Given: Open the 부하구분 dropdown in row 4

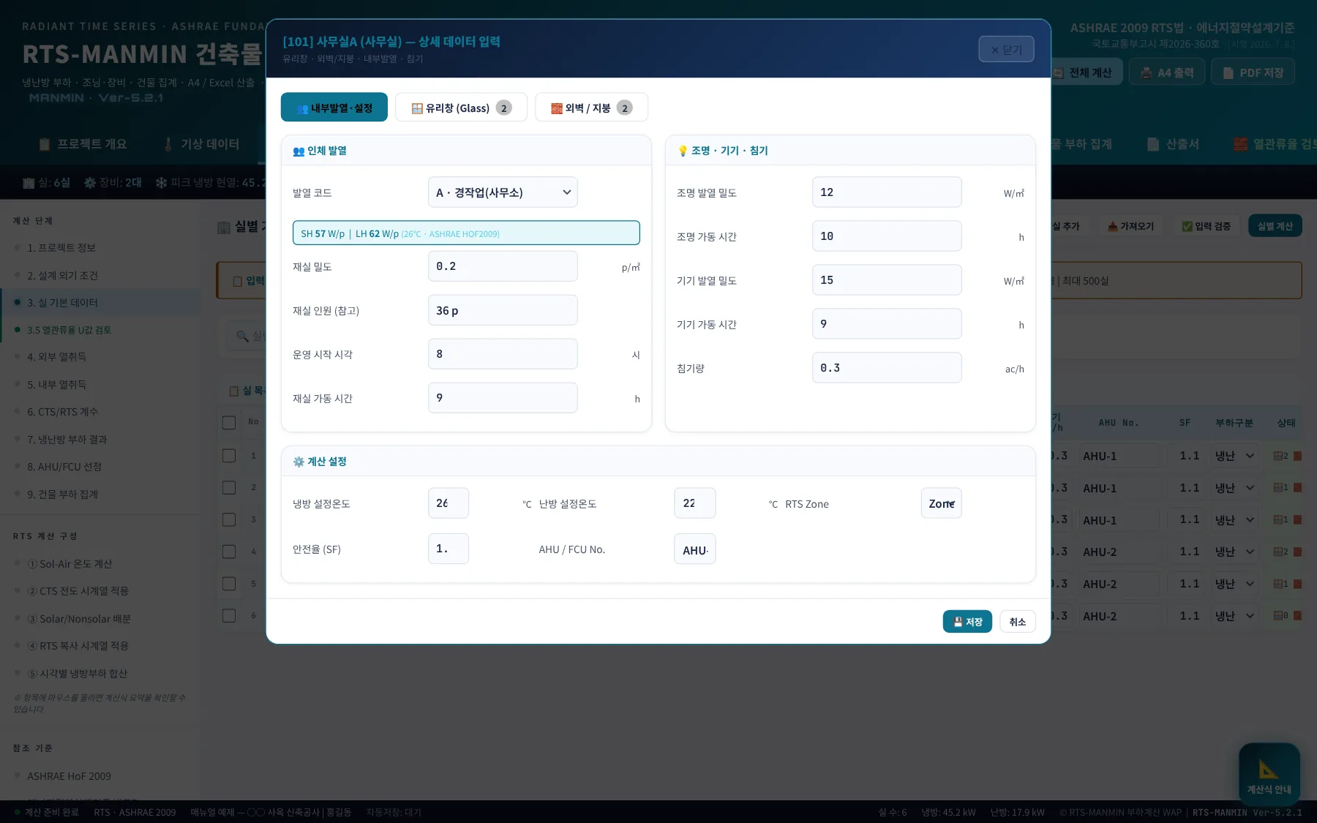Looking at the screenshot, I should click(x=1234, y=552).
